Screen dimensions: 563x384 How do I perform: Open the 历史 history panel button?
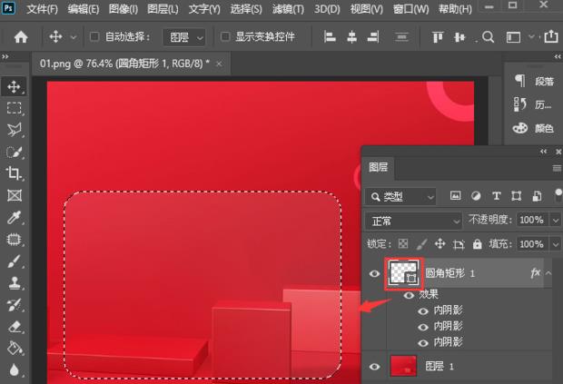520,104
